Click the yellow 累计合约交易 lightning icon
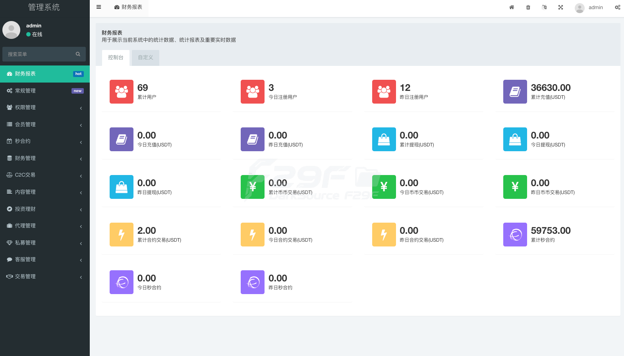The height and width of the screenshot is (356, 624). pos(122,235)
